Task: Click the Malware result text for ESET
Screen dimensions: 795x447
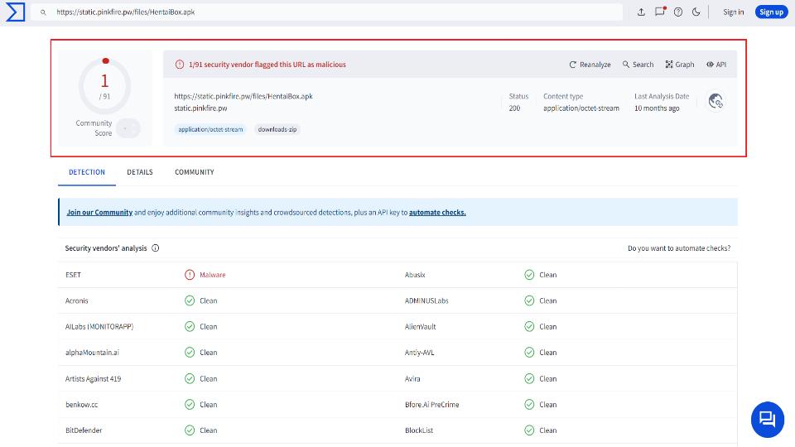Action: click(x=213, y=275)
